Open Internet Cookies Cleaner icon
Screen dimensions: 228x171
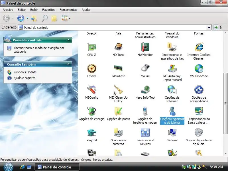(199, 47)
